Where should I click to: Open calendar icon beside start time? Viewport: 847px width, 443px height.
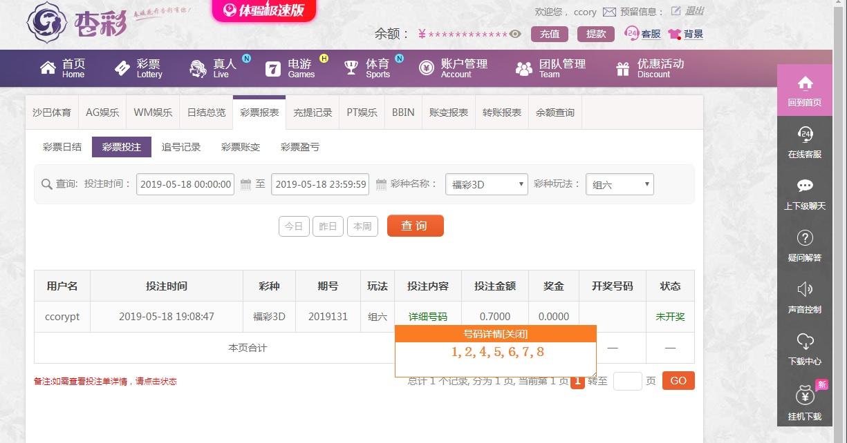[x=245, y=184]
